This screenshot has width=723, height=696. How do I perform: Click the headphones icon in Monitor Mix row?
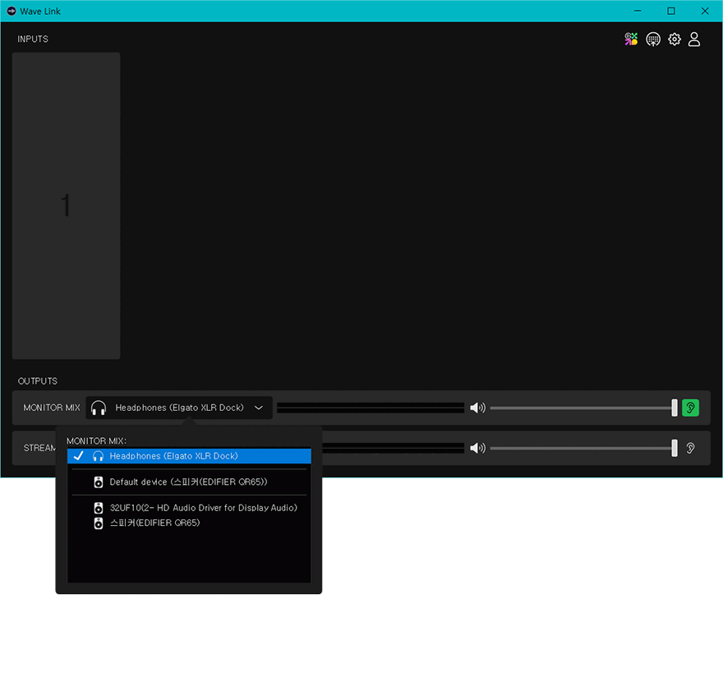coord(99,408)
